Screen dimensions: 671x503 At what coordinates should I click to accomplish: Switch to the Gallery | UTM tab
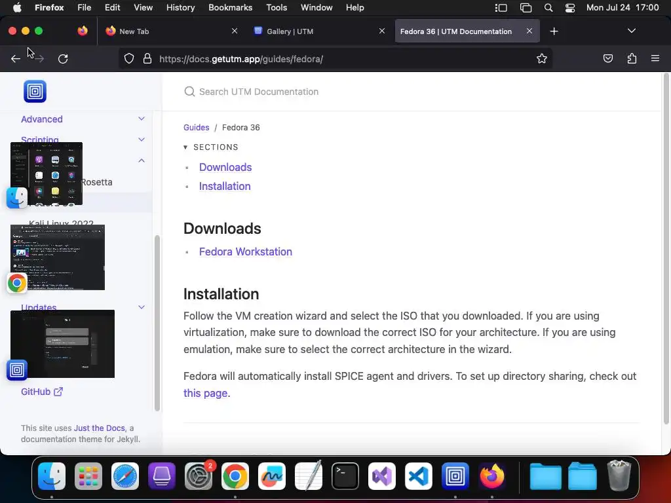pos(319,31)
